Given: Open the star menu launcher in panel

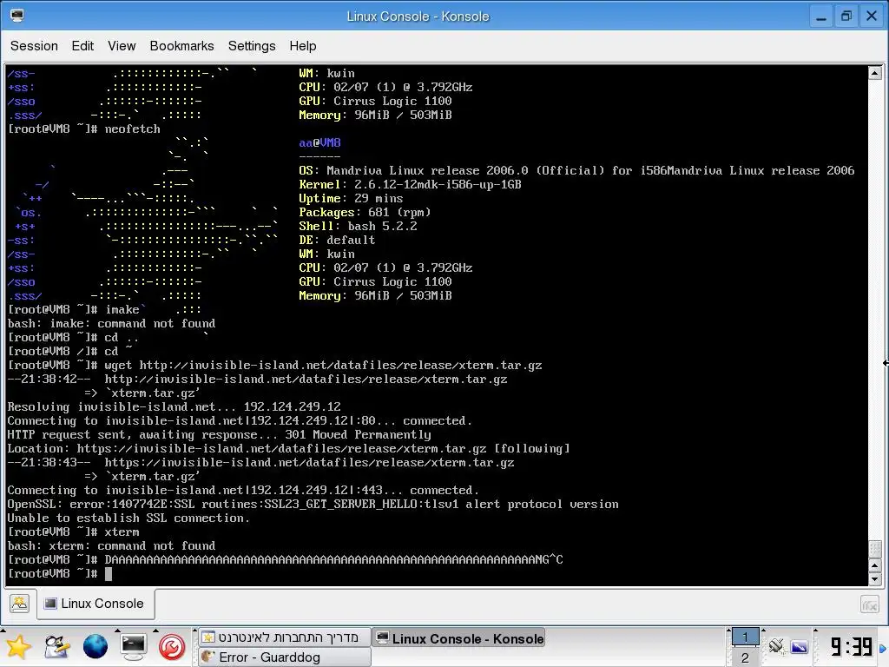Looking at the screenshot, I should (18, 646).
